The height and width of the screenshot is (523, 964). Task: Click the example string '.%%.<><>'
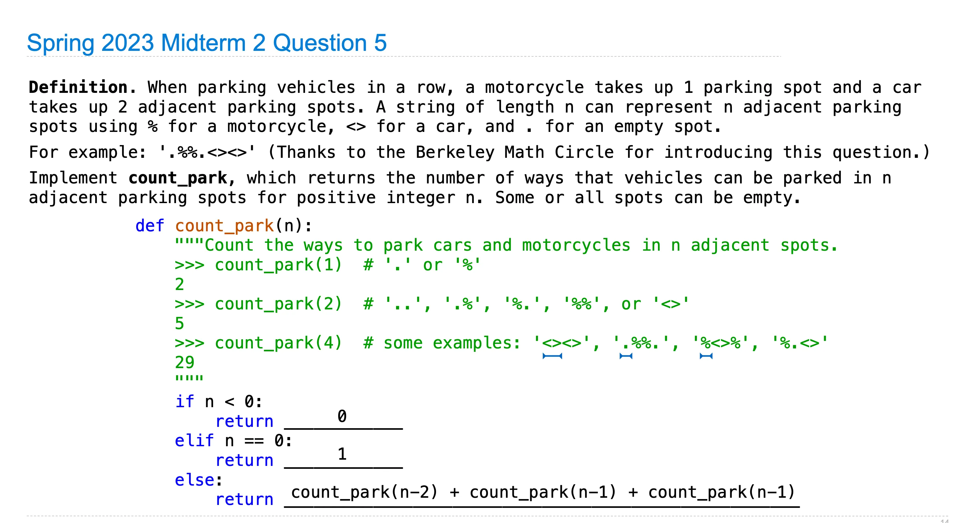[x=208, y=152]
